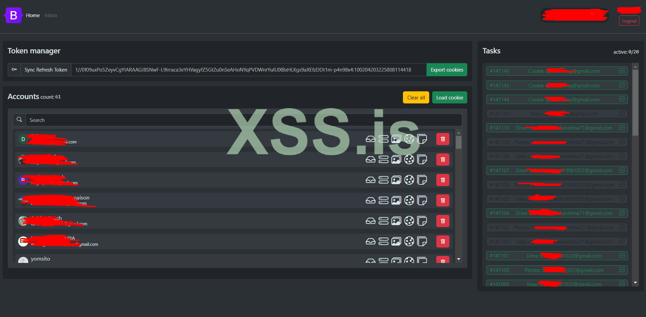This screenshot has height=317, width=646.
Task: Click the sticky notes icon in D-avatar row
Action: click(422, 139)
